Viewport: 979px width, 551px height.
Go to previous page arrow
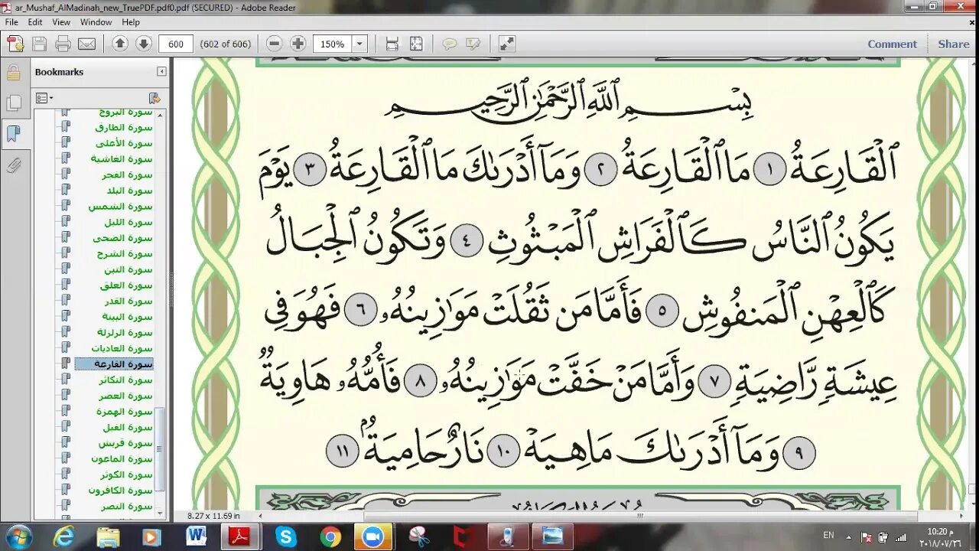click(120, 44)
